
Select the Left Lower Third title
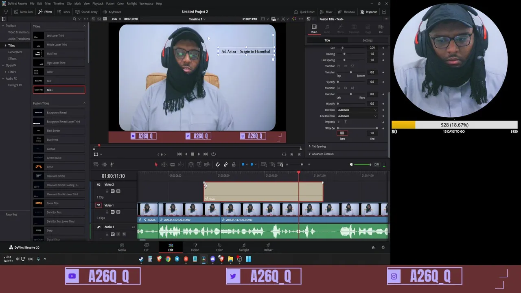click(x=59, y=35)
